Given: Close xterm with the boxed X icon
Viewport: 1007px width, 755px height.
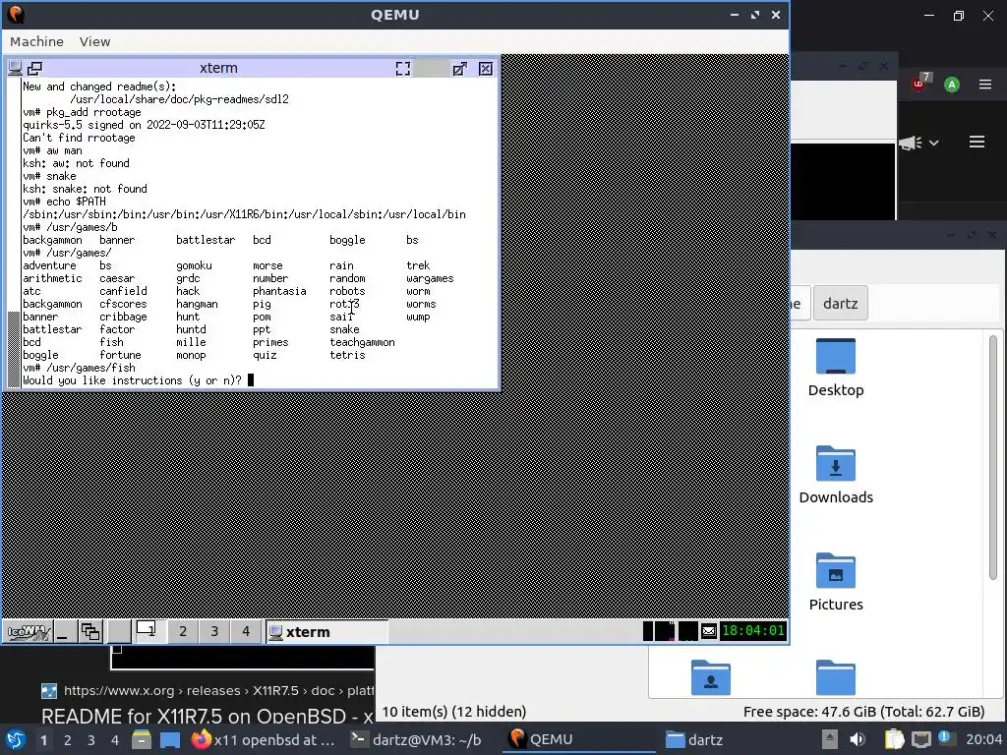Looking at the screenshot, I should tap(486, 69).
